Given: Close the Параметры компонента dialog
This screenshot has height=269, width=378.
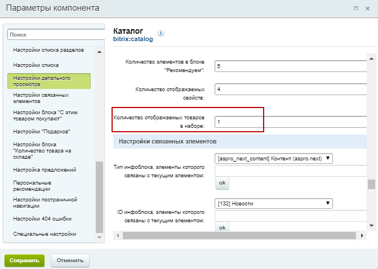Looking at the screenshot, I should (x=367, y=8).
